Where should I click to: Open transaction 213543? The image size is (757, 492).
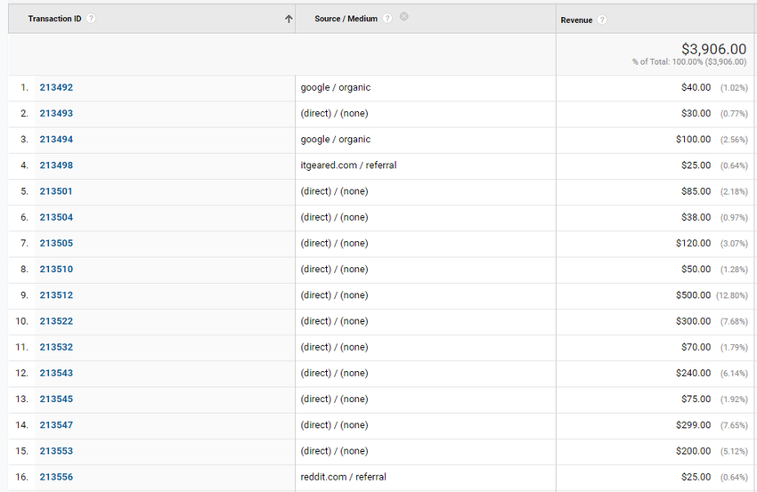coord(56,374)
